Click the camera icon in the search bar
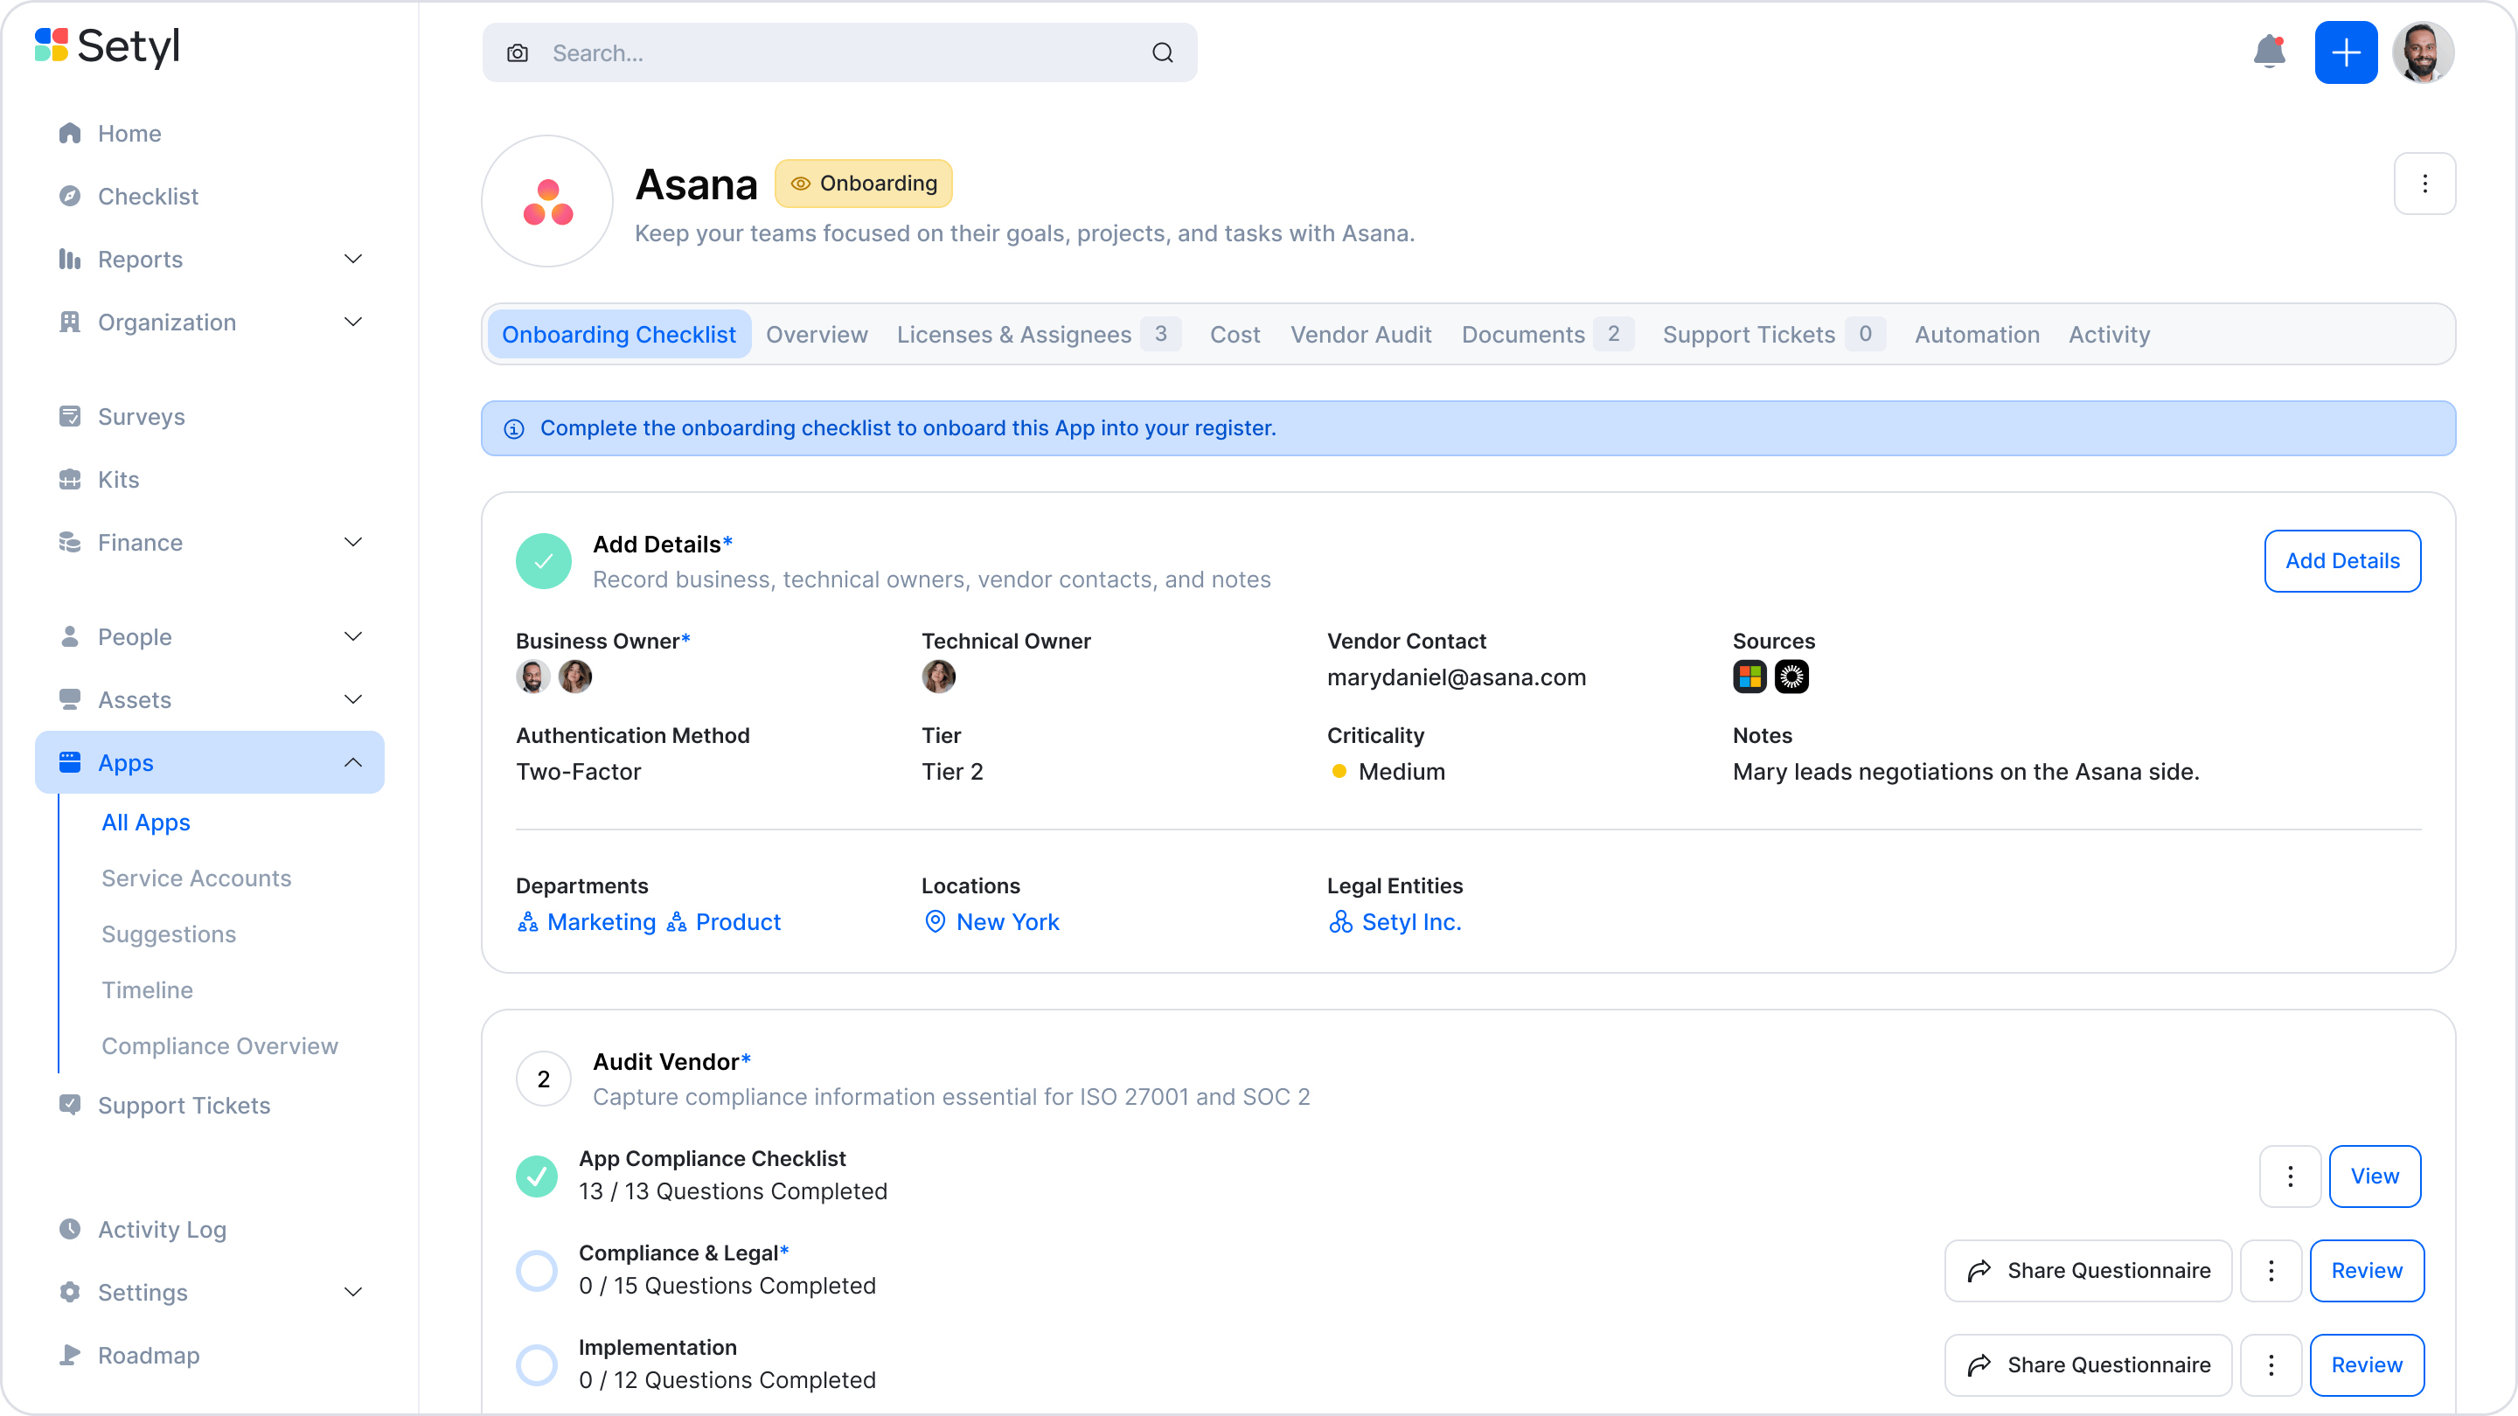The width and height of the screenshot is (2518, 1416). point(517,52)
